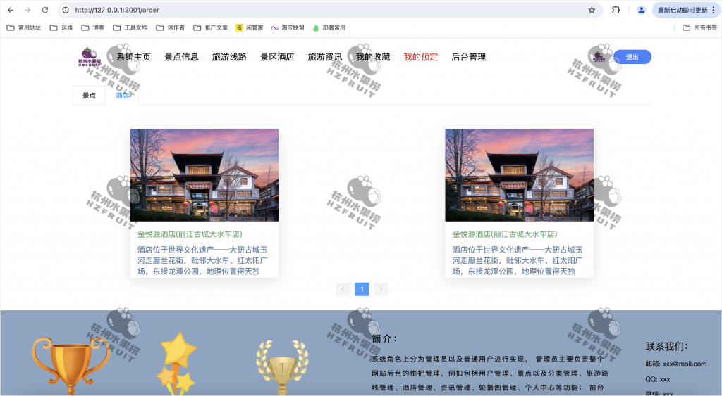Open the 工具文档 bookmarks folder
Screen dimensions: 722x396
[x=130, y=27]
